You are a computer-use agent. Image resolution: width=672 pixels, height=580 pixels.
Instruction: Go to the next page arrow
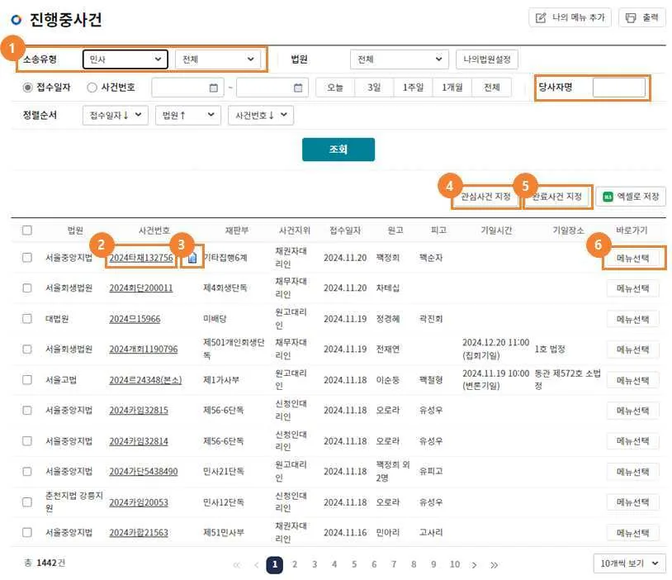tap(474, 564)
